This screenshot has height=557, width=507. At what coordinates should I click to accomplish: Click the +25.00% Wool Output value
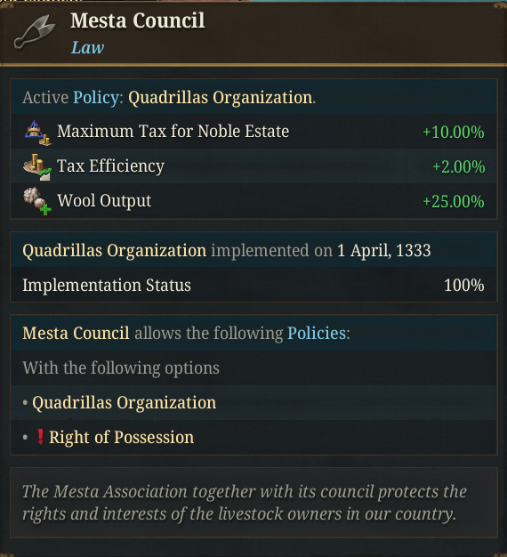pyautogui.click(x=454, y=201)
